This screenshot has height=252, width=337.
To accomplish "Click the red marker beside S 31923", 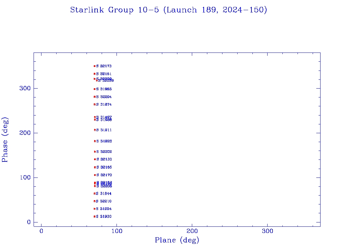I will pyautogui.click(x=95, y=141).
